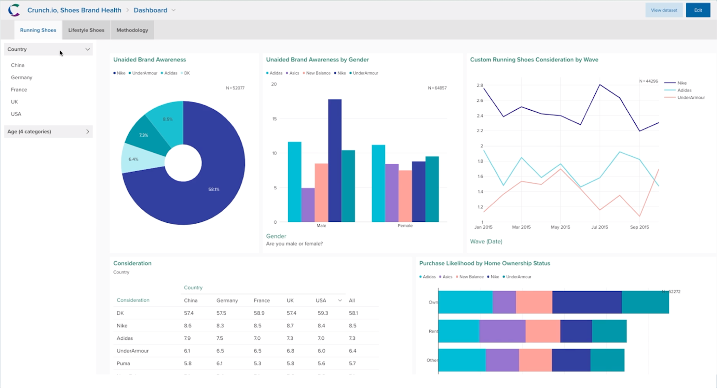Click the China column header
The height and width of the screenshot is (388, 717).
pos(191,300)
